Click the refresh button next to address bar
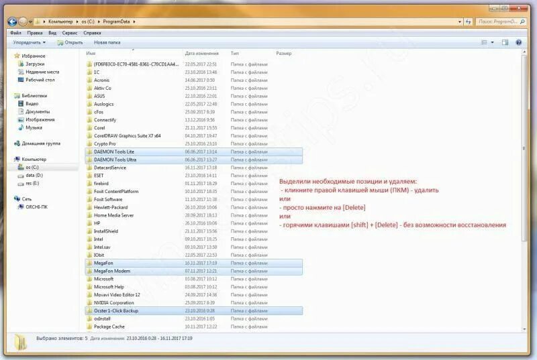Screen dimensions: 537x360 pyautogui.click(x=468, y=21)
